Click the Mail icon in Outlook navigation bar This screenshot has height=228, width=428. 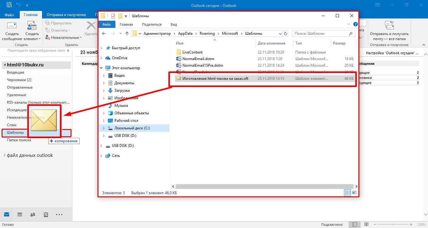click(7, 215)
